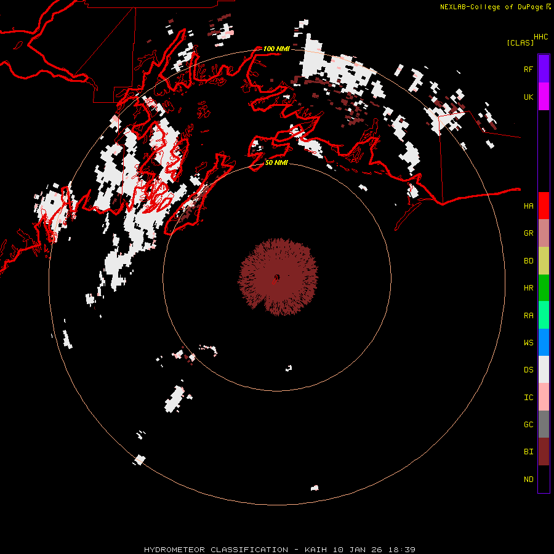Click the RA legend label

tap(528, 316)
